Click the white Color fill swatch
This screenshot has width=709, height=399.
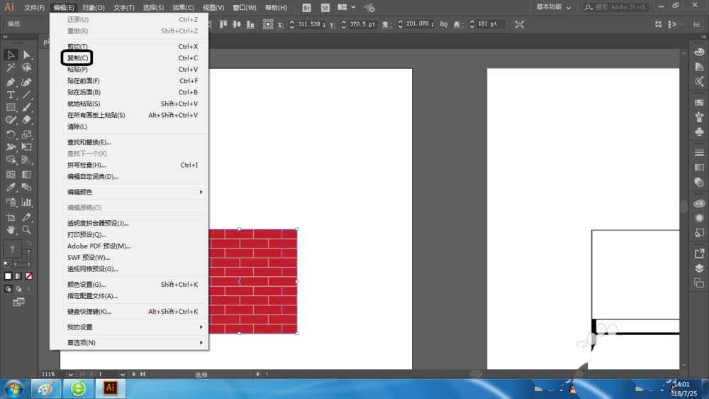(8, 275)
